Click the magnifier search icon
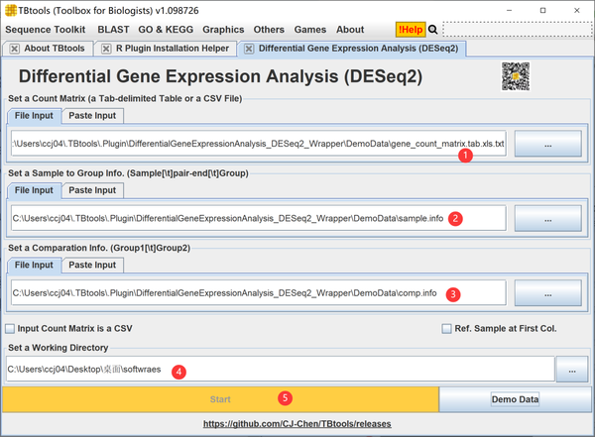 click(433, 30)
